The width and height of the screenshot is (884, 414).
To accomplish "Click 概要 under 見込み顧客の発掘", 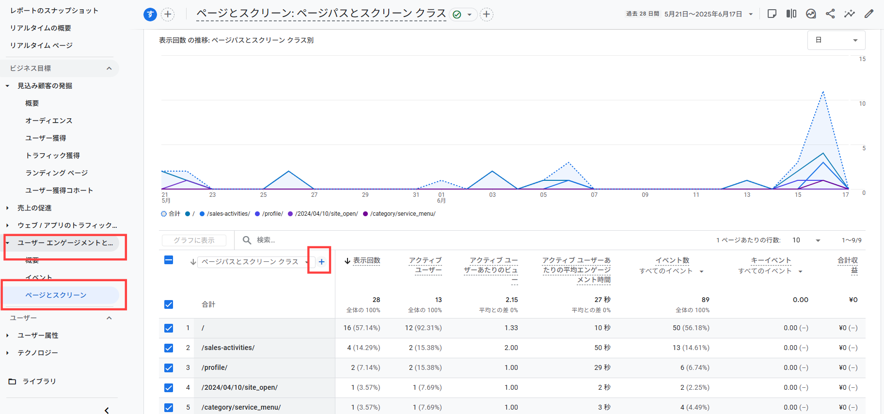I will [x=32, y=103].
